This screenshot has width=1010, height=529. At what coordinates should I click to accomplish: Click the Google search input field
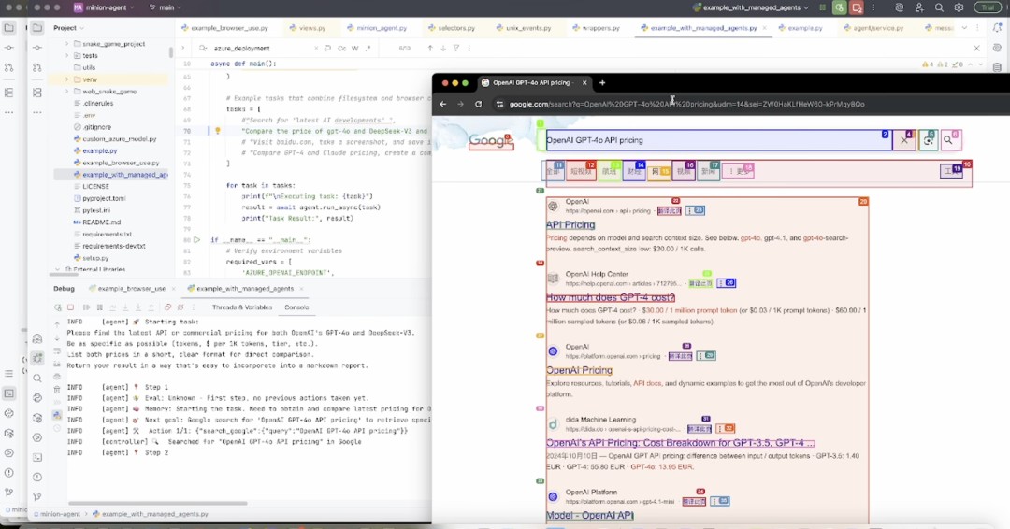click(711, 140)
